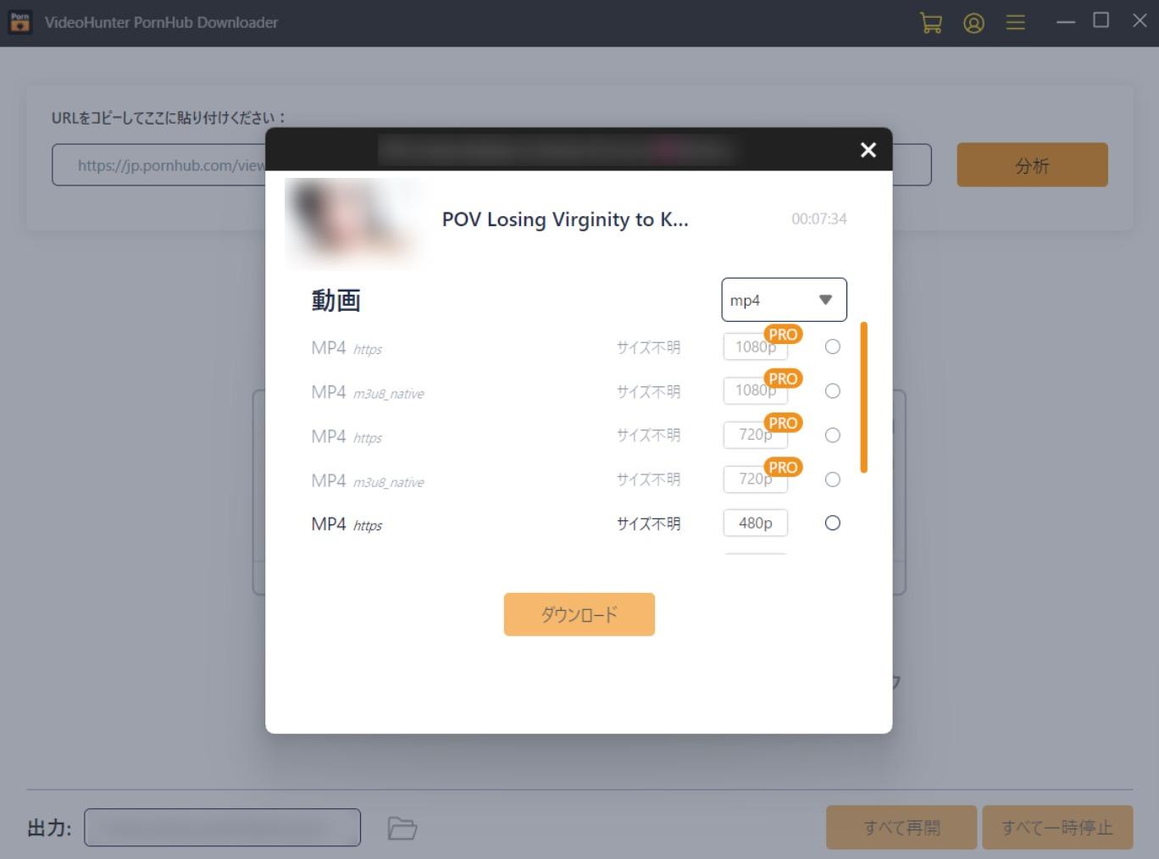The width and height of the screenshot is (1159, 859).
Task: Click the ダウンロード button
Action: pos(579,614)
